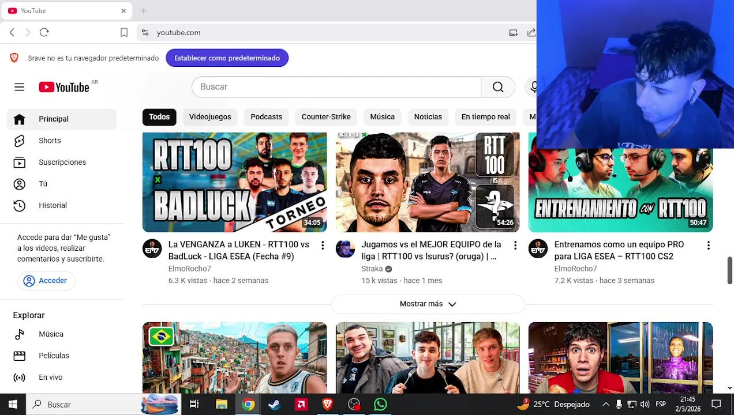The width and height of the screenshot is (734, 415).
Task: Open La VENGANZA a LUKEN video title
Action: (x=238, y=251)
